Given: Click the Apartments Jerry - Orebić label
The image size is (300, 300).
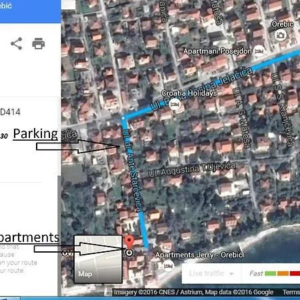Looking at the screenshot, I should (199, 255).
